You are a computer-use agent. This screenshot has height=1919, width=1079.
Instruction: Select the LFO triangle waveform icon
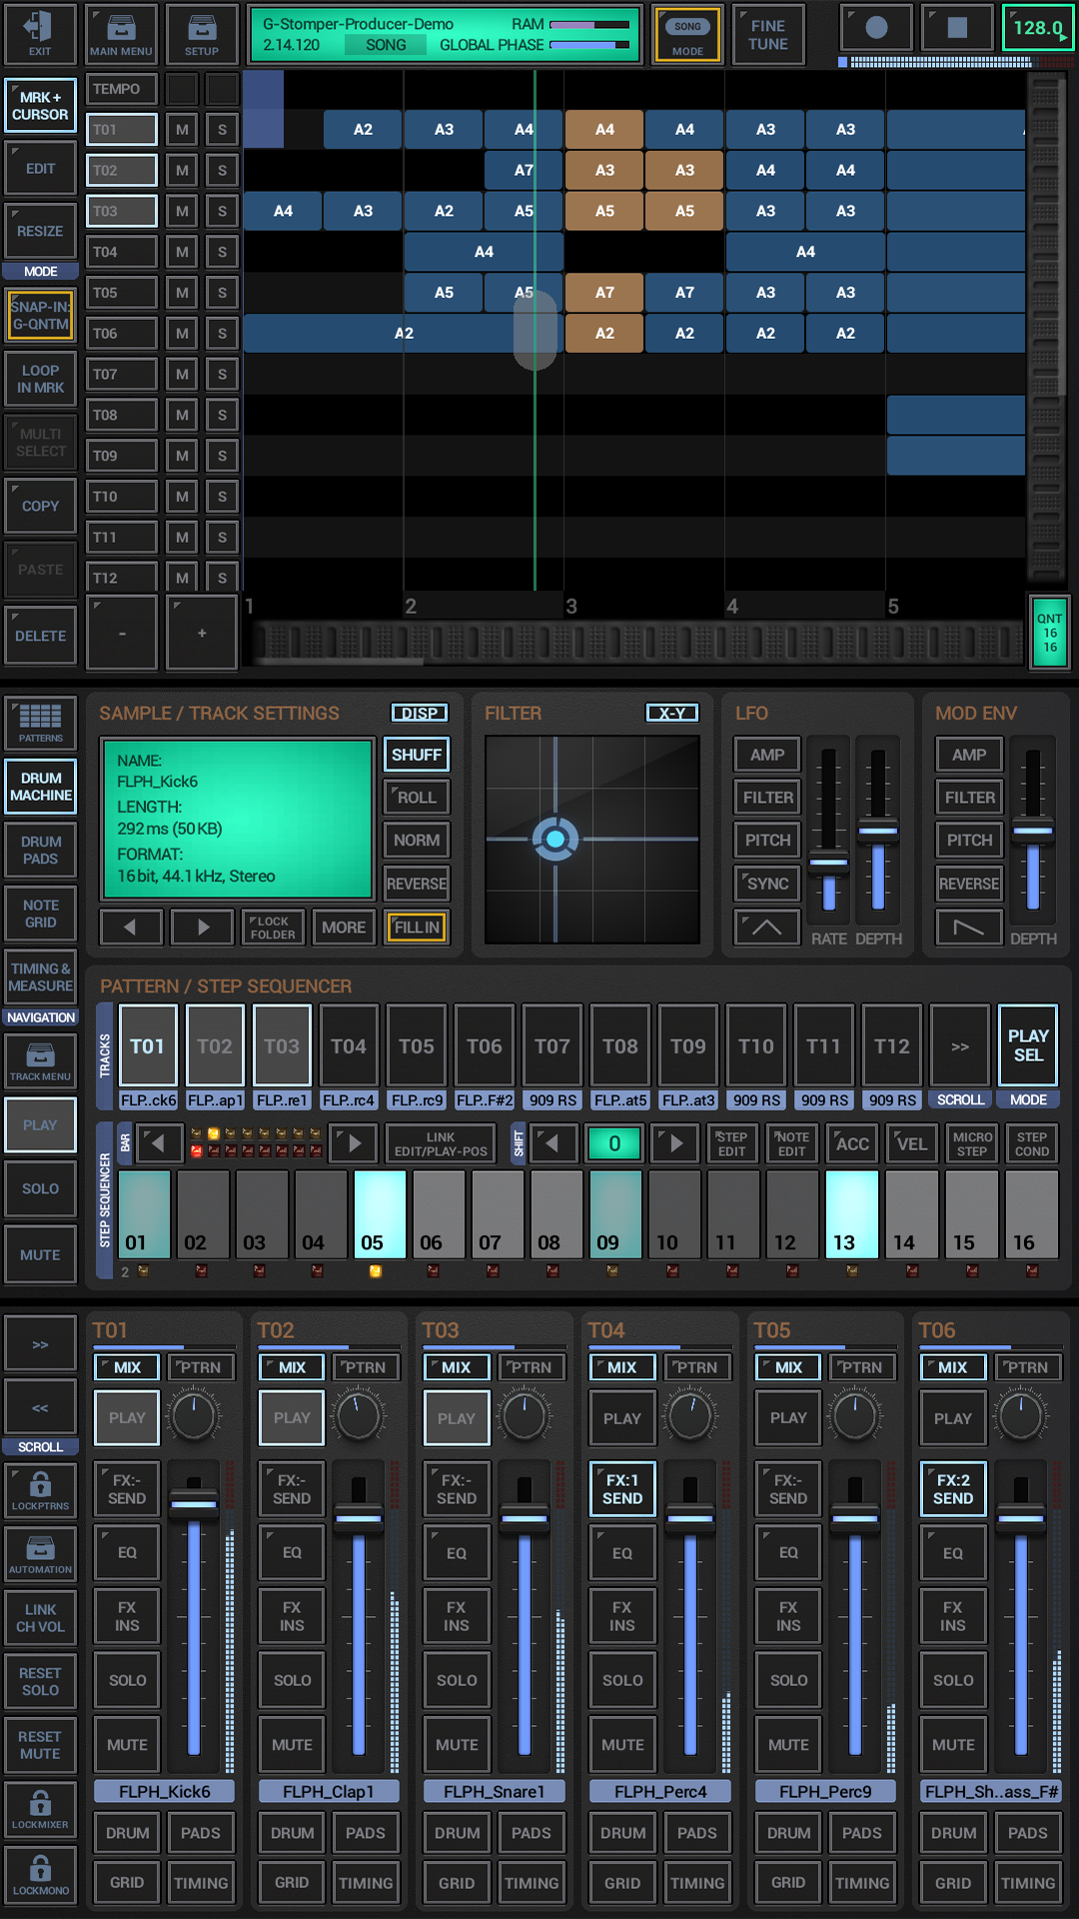(x=766, y=927)
